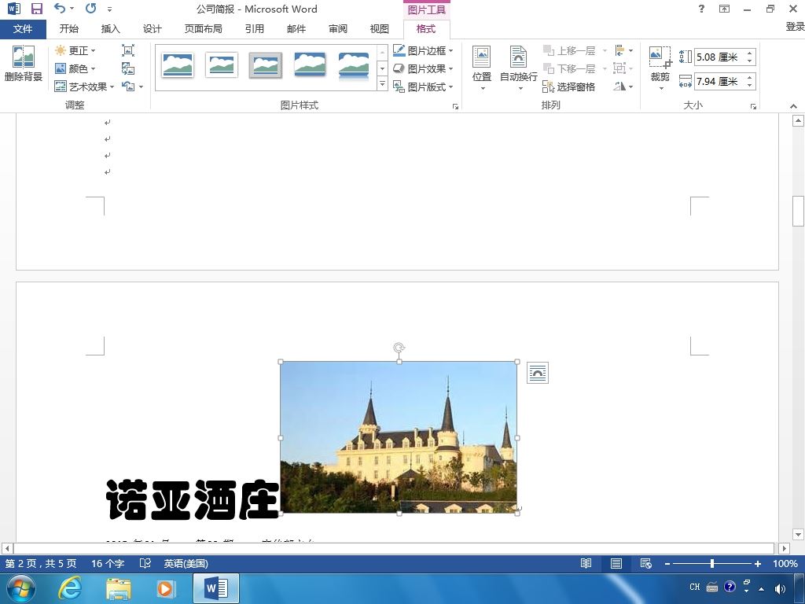This screenshot has width=805, height=604.
Task: Click Selection Pane (选择窗格)
Action: 569,87
